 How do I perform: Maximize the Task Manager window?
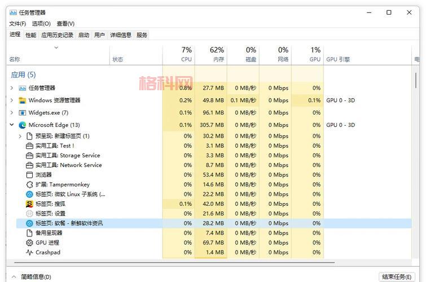click(389, 12)
